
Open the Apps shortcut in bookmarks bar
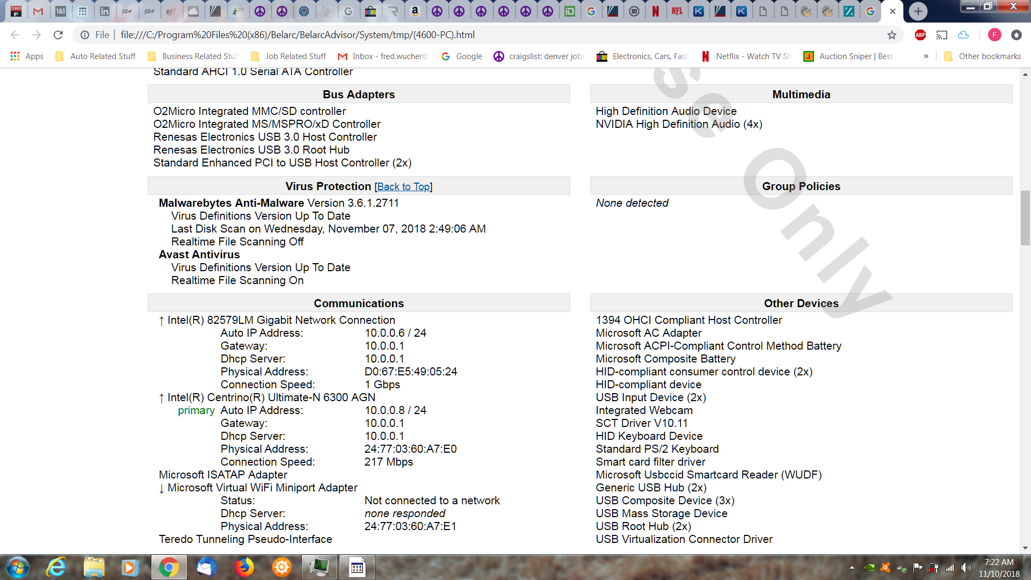pyautogui.click(x=27, y=56)
